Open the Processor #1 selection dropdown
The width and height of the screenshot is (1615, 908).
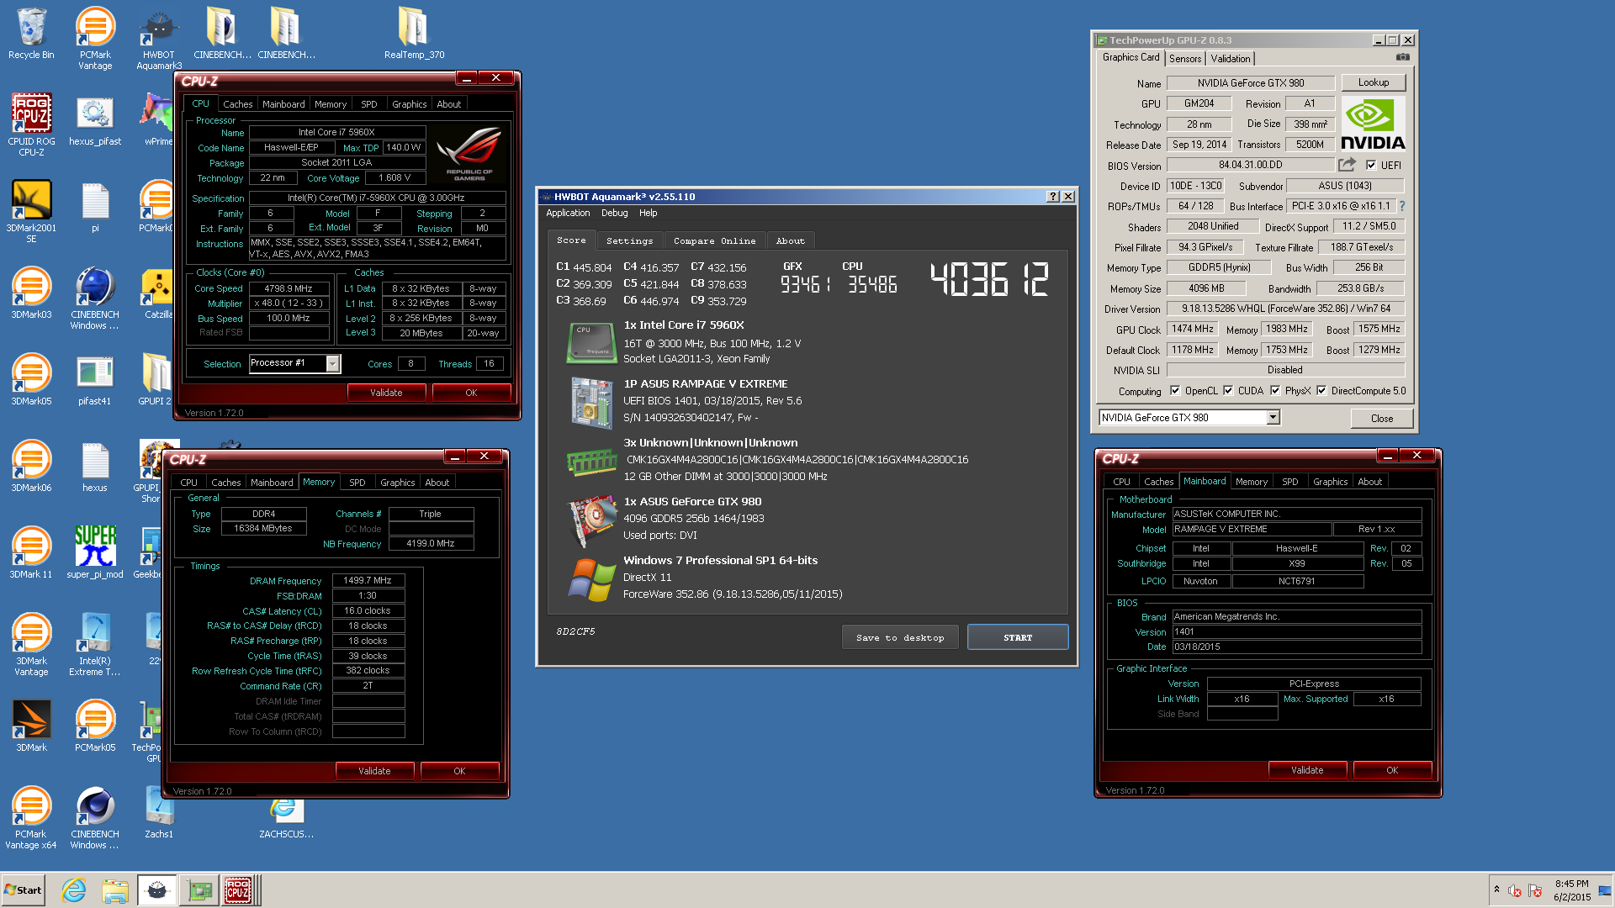pyautogui.click(x=333, y=364)
